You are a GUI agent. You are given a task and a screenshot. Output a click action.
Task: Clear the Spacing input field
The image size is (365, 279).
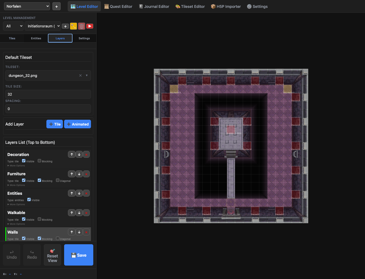pos(48,109)
